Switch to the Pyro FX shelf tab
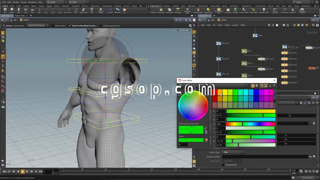The image size is (320, 180). [x=271, y=6]
